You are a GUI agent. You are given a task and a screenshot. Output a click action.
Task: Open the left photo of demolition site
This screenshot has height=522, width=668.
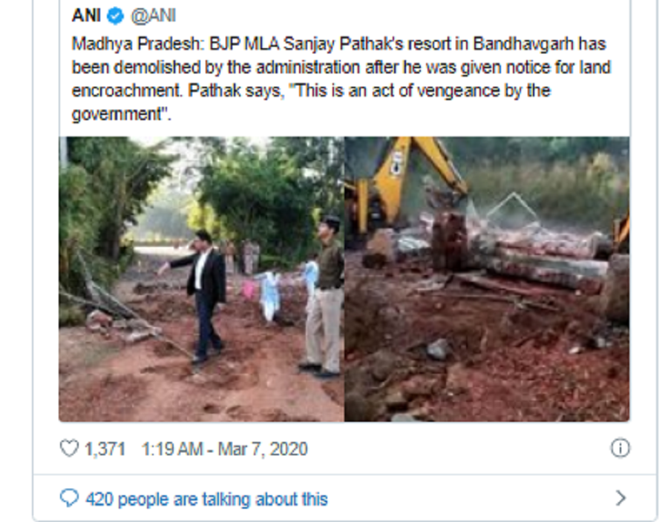(201, 279)
